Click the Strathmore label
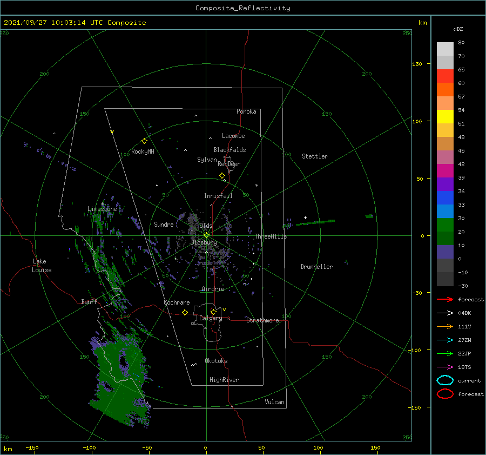The height and width of the screenshot is (455, 486). click(x=262, y=320)
